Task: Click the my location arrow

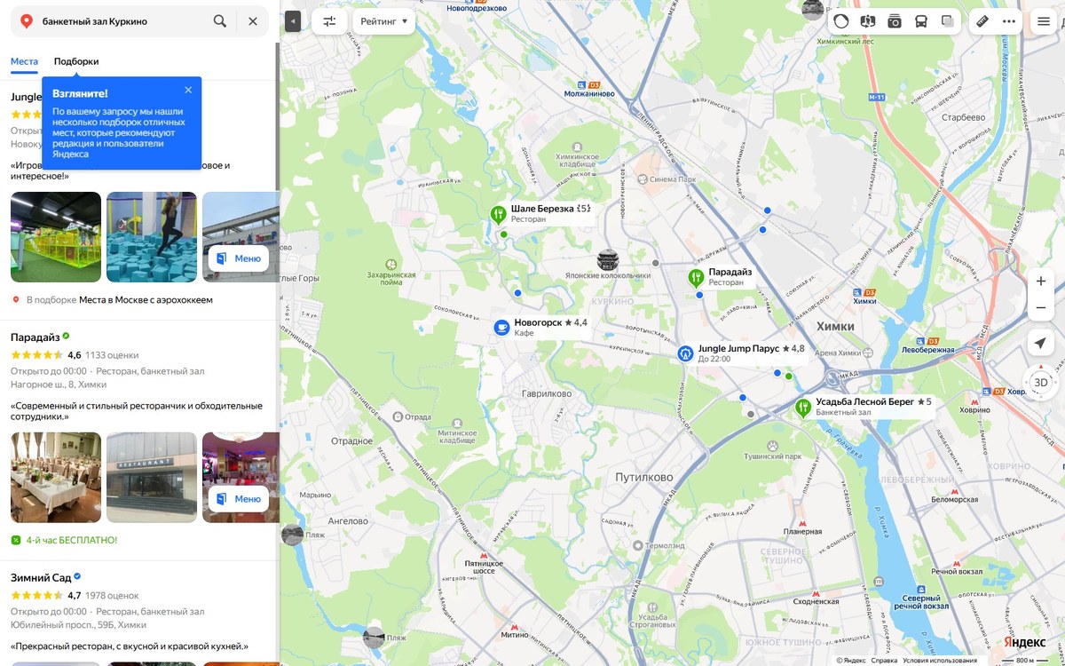Action: click(1041, 344)
